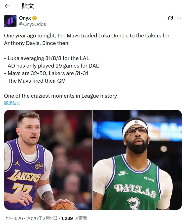This screenshot has width=184, height=224.
Task: View the 1,239 view count
Action: 67,218
